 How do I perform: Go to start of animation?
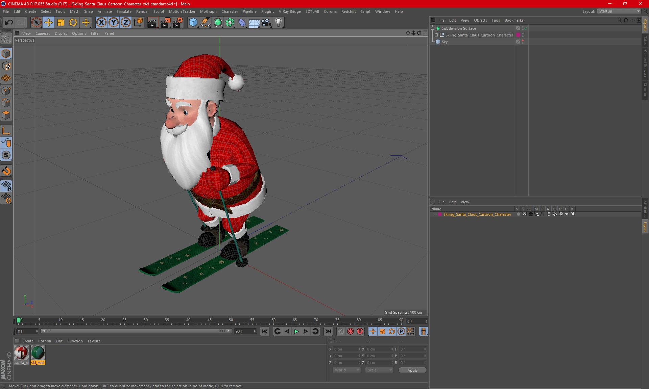(x=265, y=331)
